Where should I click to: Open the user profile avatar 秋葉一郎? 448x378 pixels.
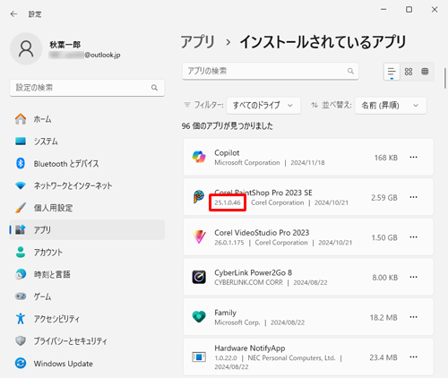(26, 48)
